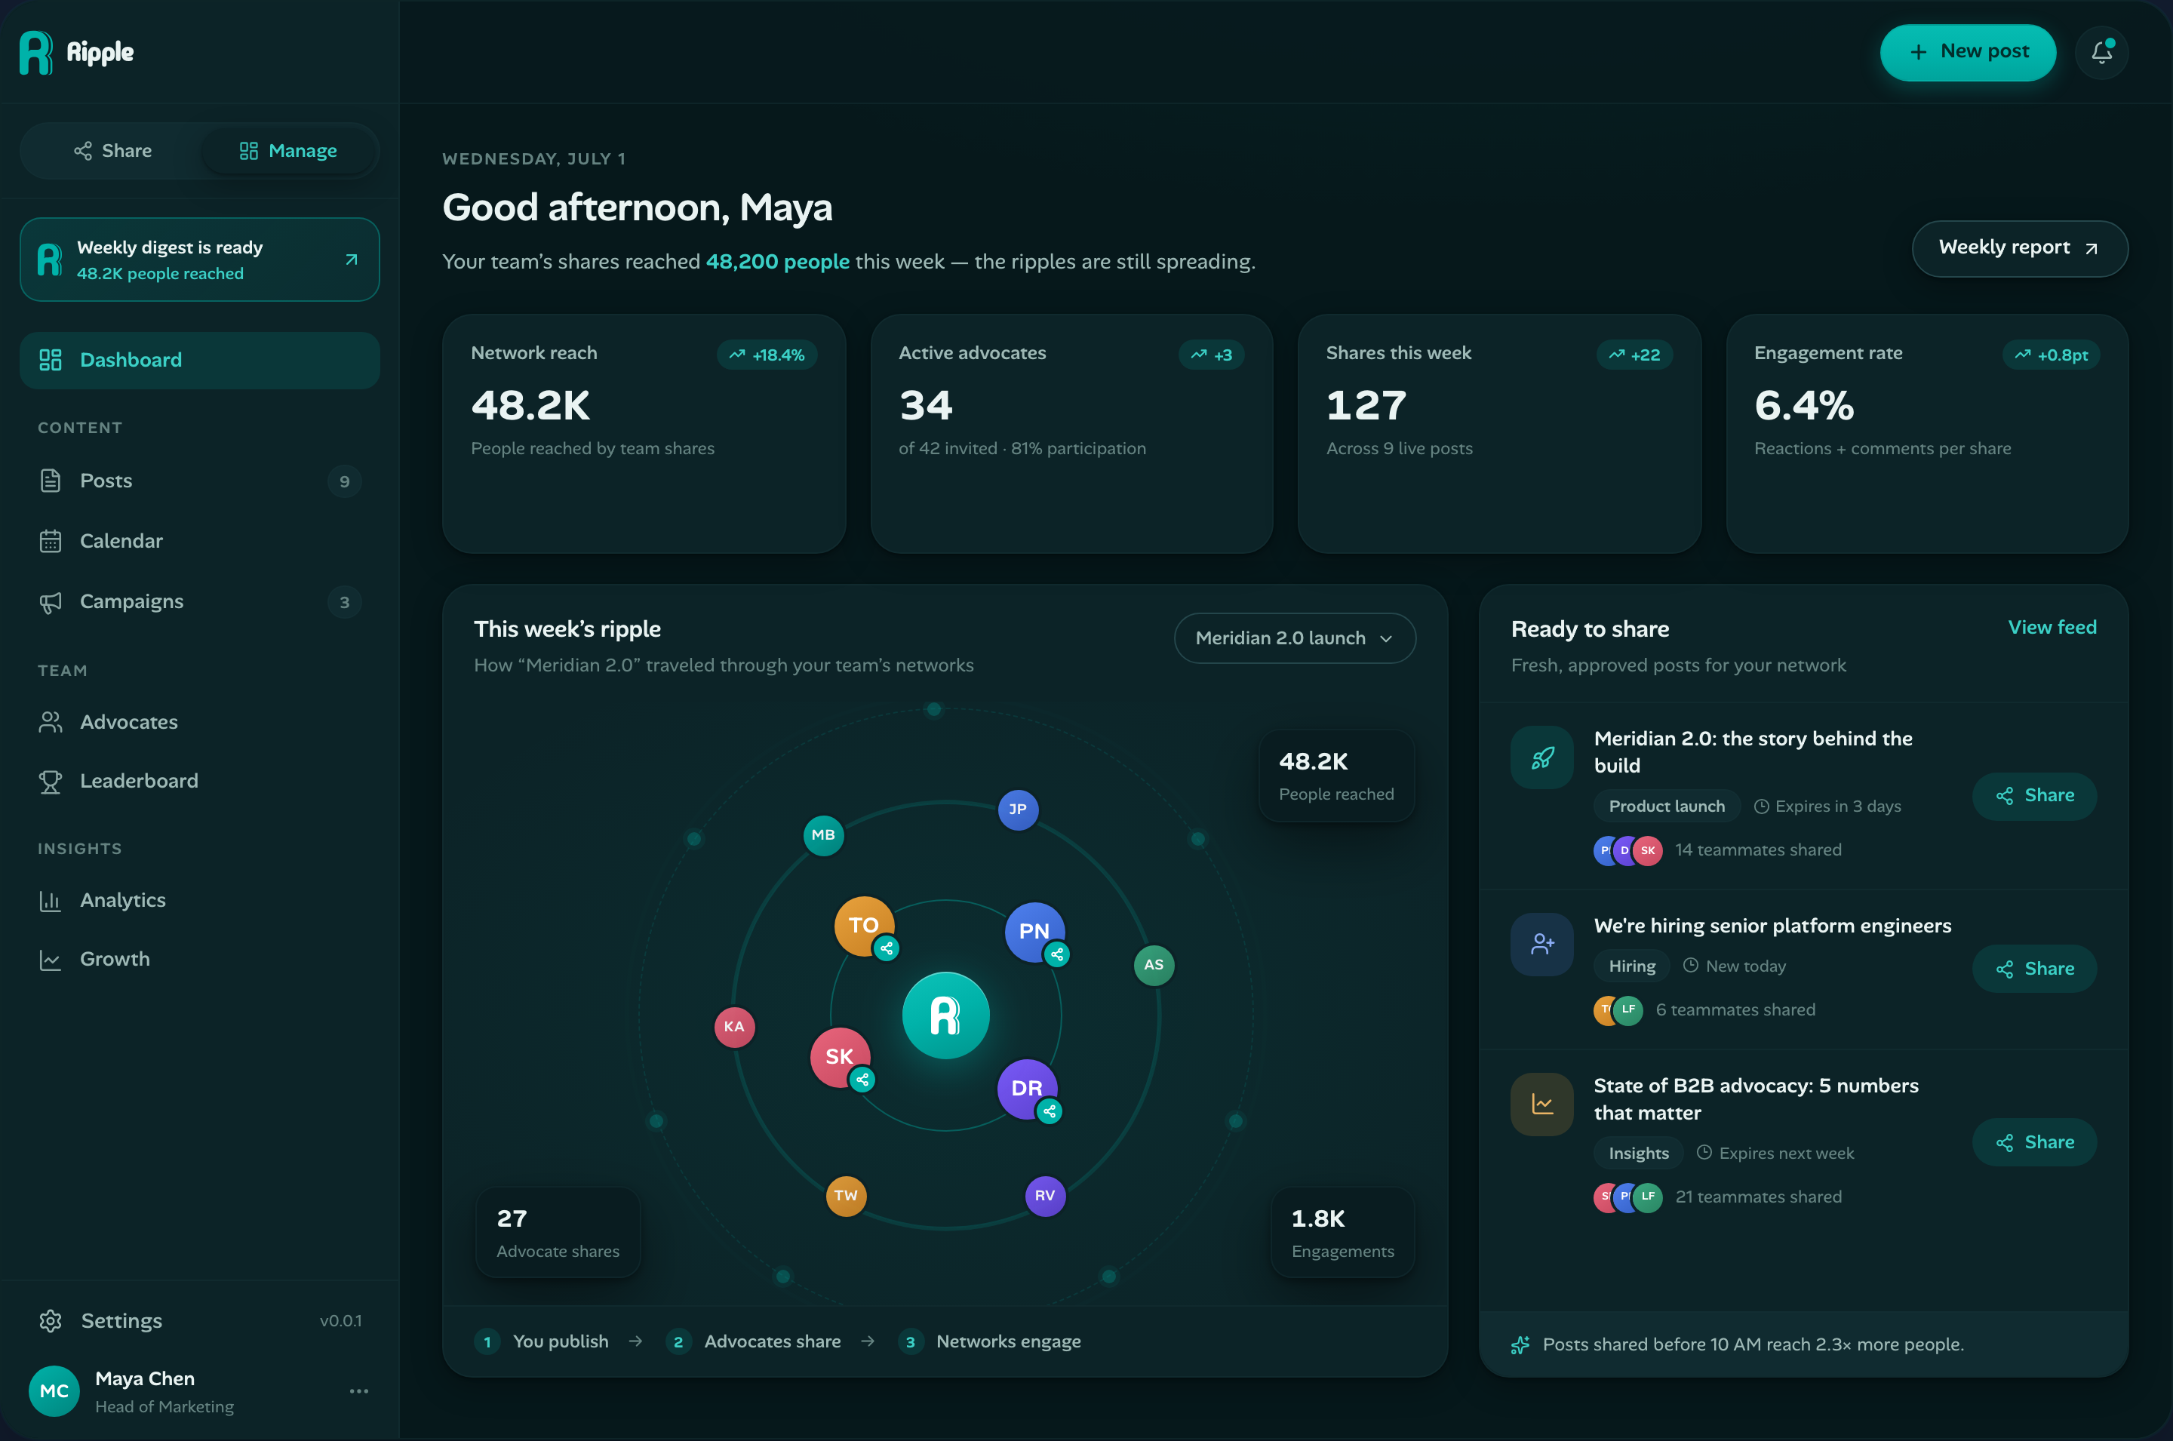Click the Leaderboard trophy icon
Screen dimensions: 2173x1441
point(51,781)
